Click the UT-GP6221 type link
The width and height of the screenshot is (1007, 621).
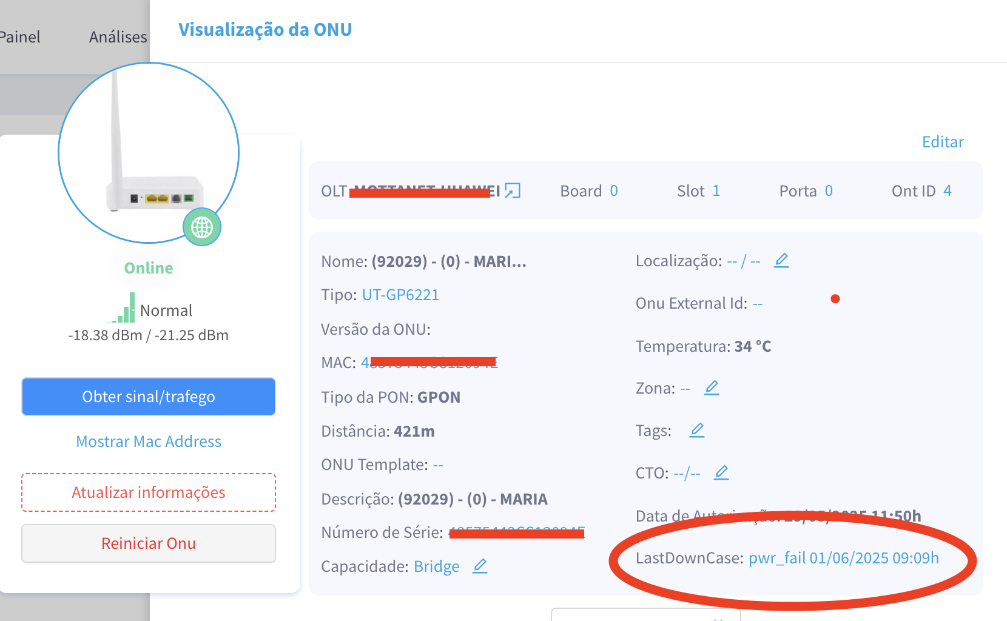click(400, 295)
